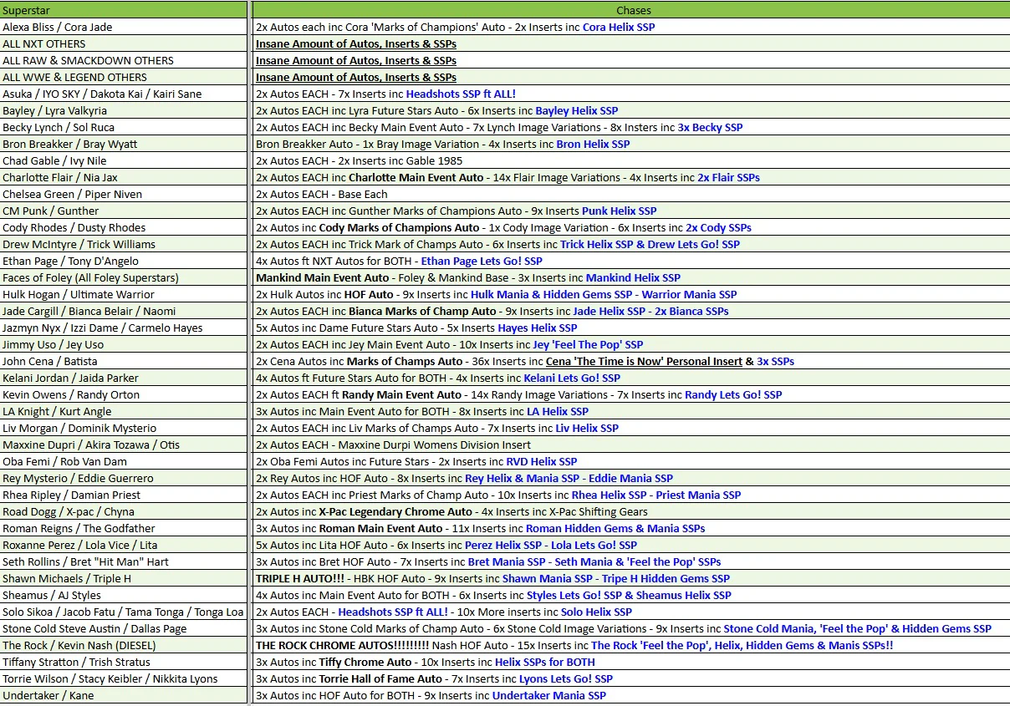
Task: Select the LA Knight / Kurt Angle cell
Action: [x=124, y=411]
